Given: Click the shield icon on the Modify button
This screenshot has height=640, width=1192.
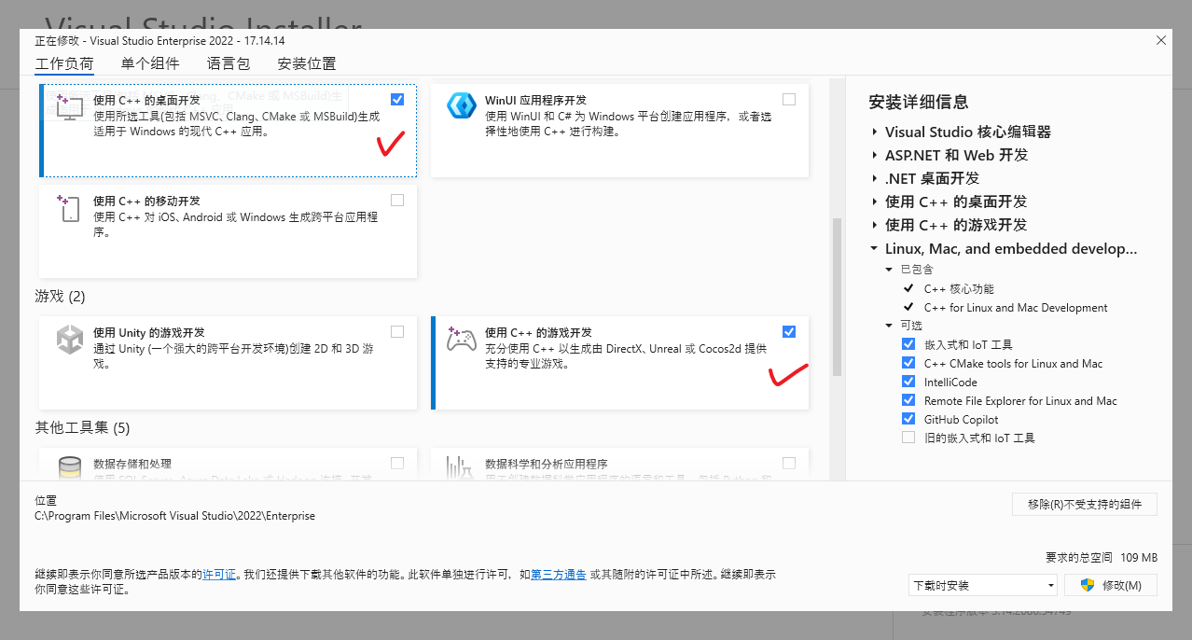Looking at the screenshot, I should click(1087, 585).
